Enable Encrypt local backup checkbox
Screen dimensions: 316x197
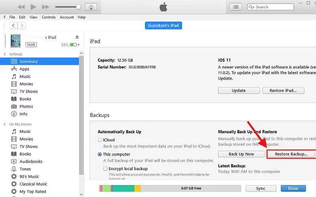pyautogui.click(x=105, y=169)
